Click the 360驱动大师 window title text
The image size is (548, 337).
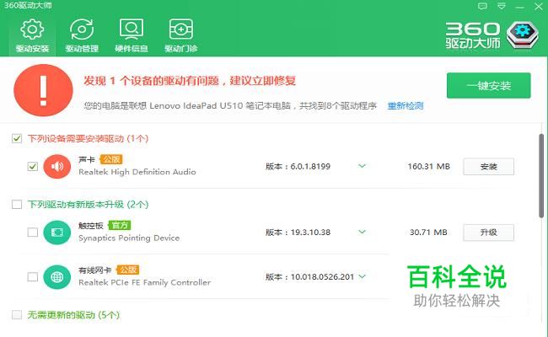click(28, 5)
